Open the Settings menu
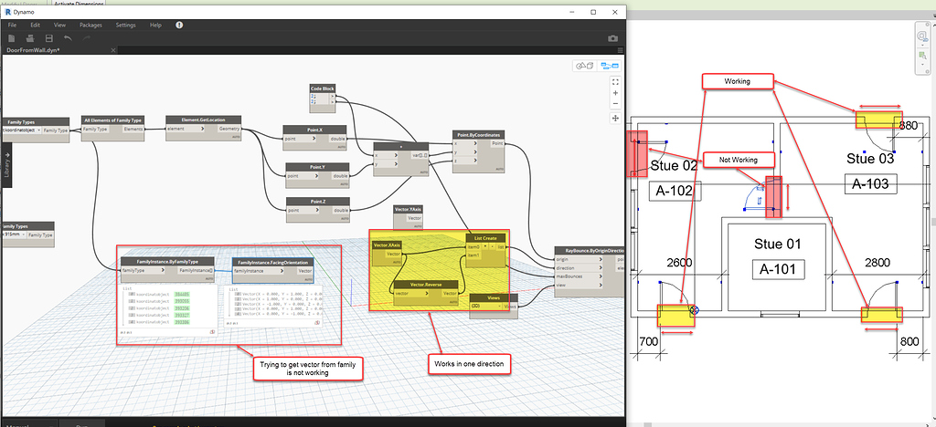This screenshot has width=936, height=427. [x=125, y=25]
